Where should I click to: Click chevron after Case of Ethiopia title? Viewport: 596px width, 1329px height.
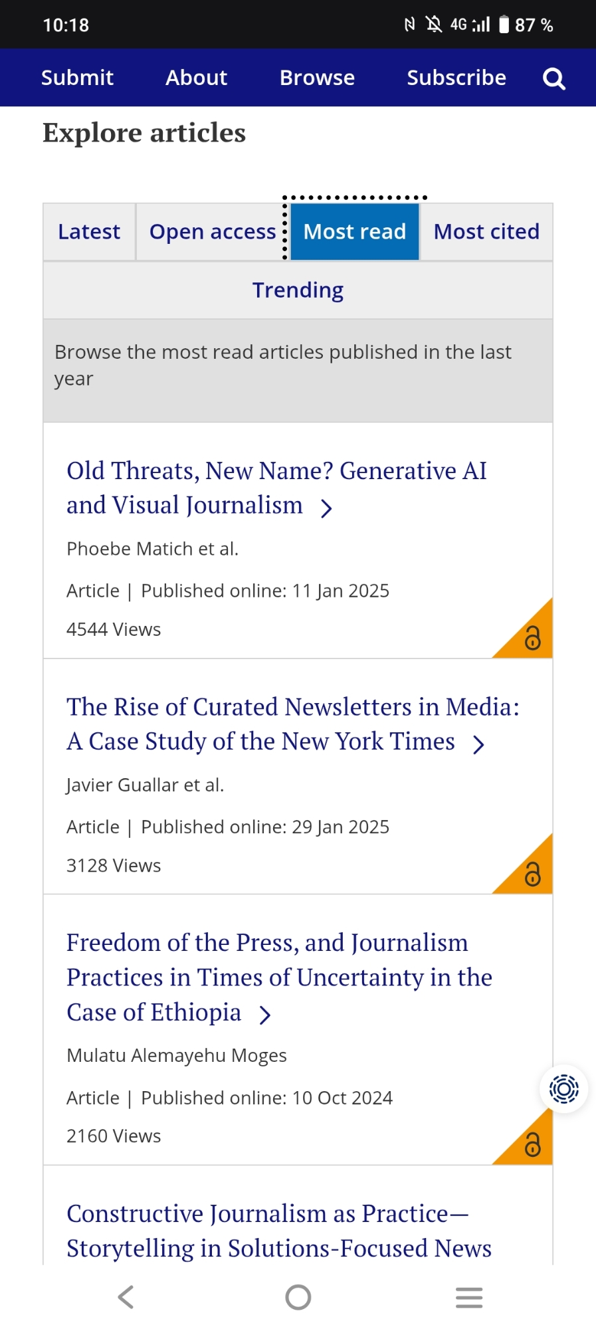pyautogui.click(x=265, y=1015)
